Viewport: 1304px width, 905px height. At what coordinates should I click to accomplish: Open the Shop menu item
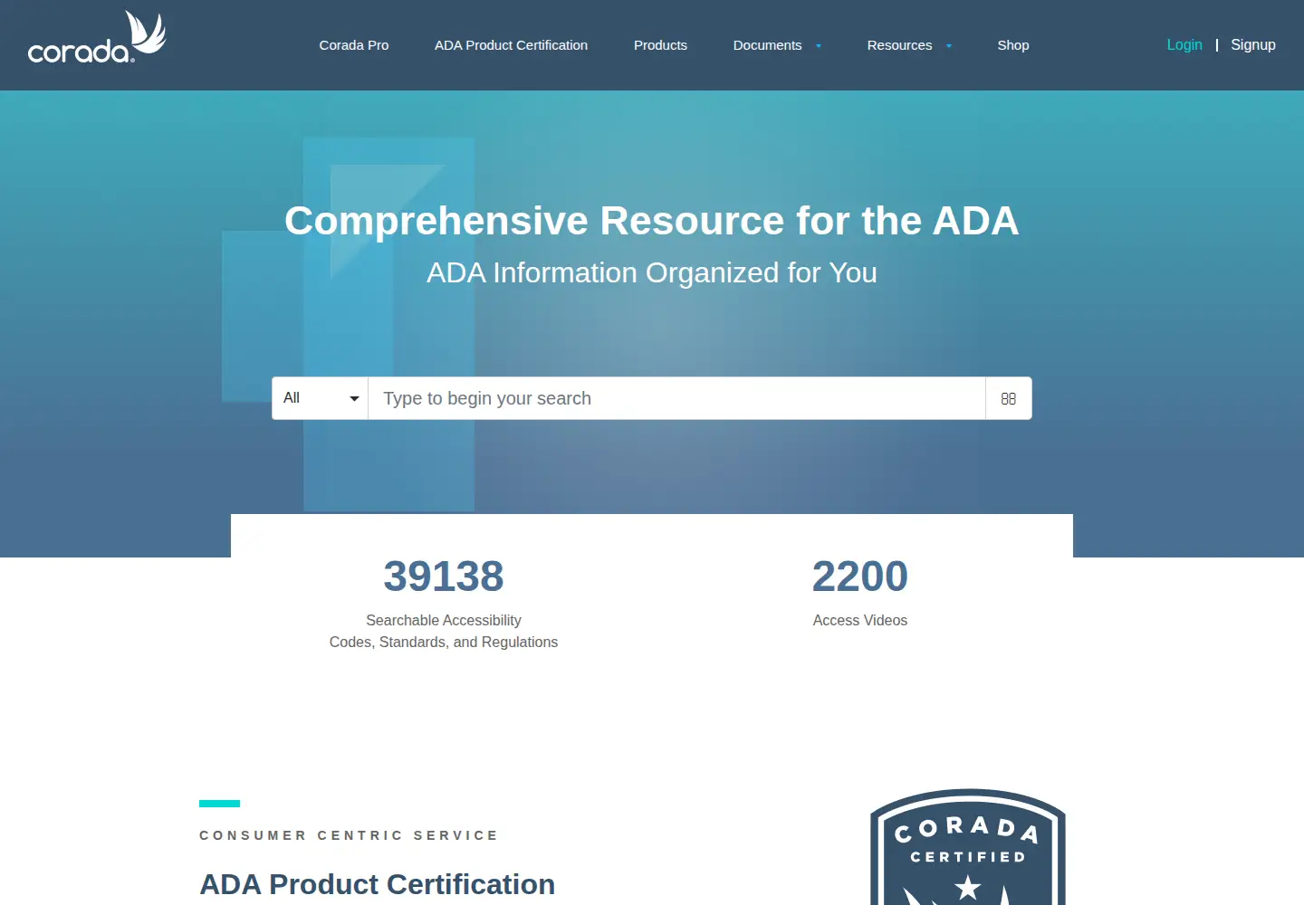(1013, 45)
